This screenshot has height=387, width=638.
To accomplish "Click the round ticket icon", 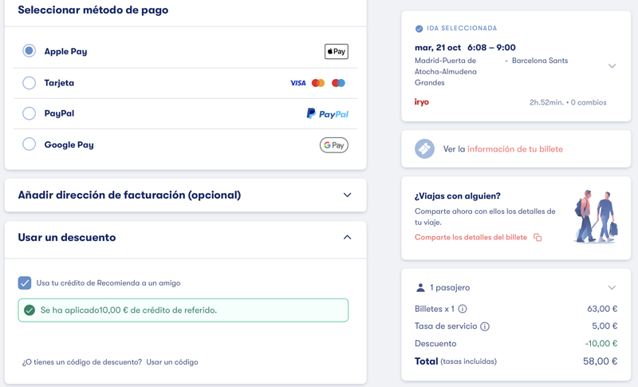I will (424, 149).
